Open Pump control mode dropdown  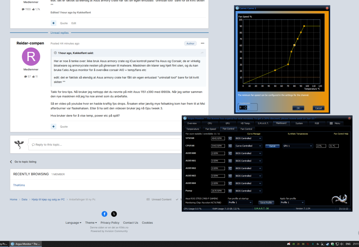tap(248, 191)
